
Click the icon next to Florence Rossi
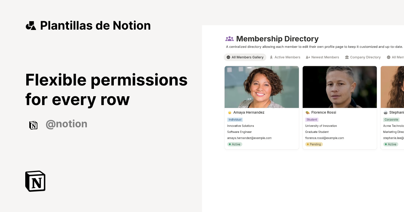307,113
